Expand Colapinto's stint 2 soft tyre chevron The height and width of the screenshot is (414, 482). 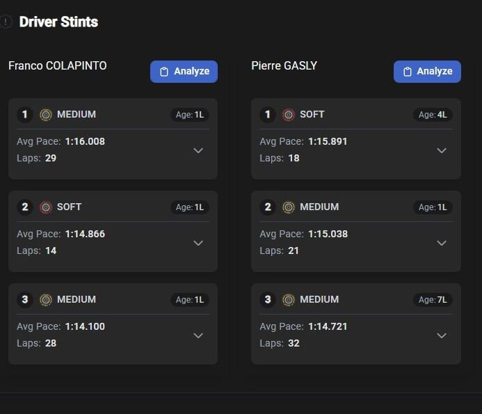tap(198, 243)
